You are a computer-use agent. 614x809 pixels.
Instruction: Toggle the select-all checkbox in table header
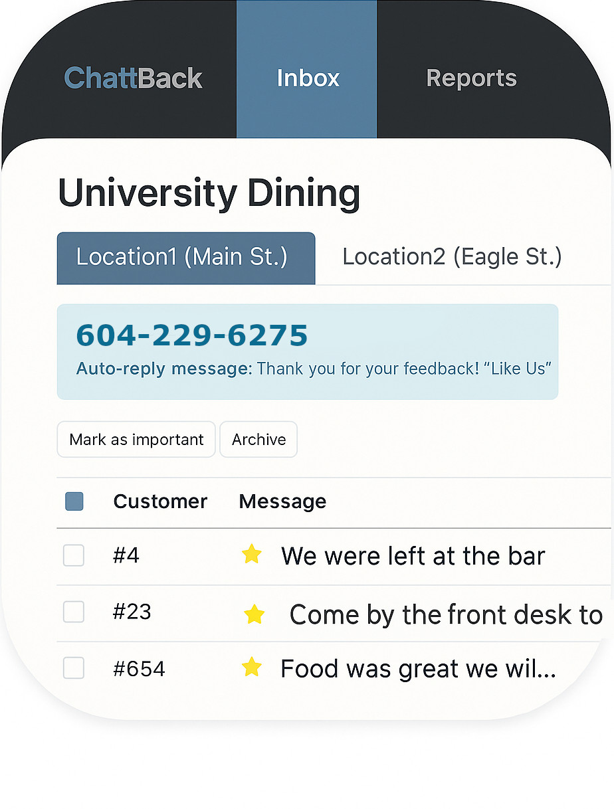[74, 501]
